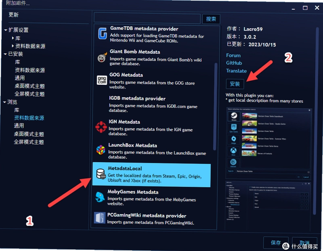
Task: Select 通用 under 浏览
Action: [19, 126]
